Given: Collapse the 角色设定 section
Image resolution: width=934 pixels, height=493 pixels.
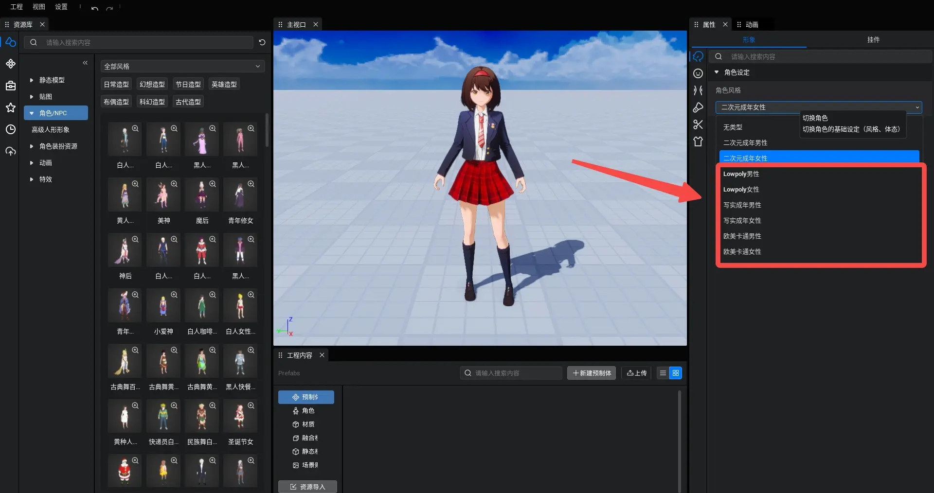Looking at the screenshot, I should [717, 72].
